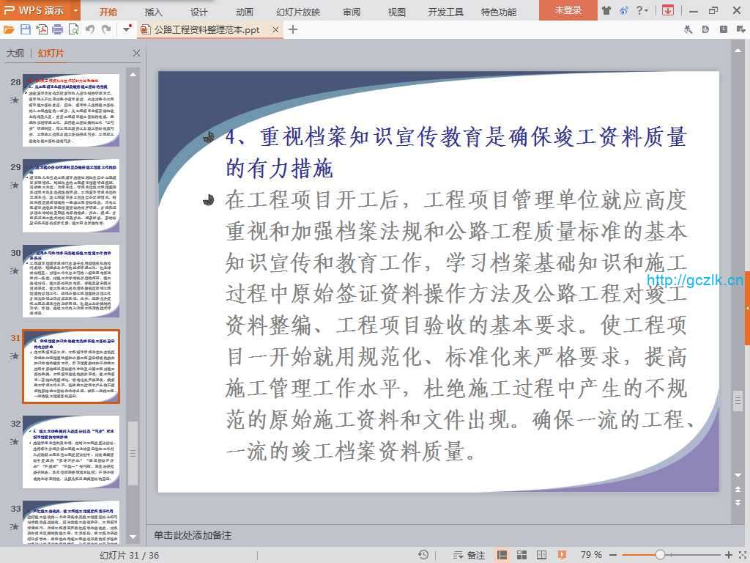Expand the quick access toolbar customization arrow
Screen dimensions: 750x563
coord(127,29)
